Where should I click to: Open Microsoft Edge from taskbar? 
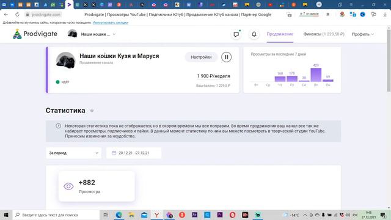(x=119, y=215)
